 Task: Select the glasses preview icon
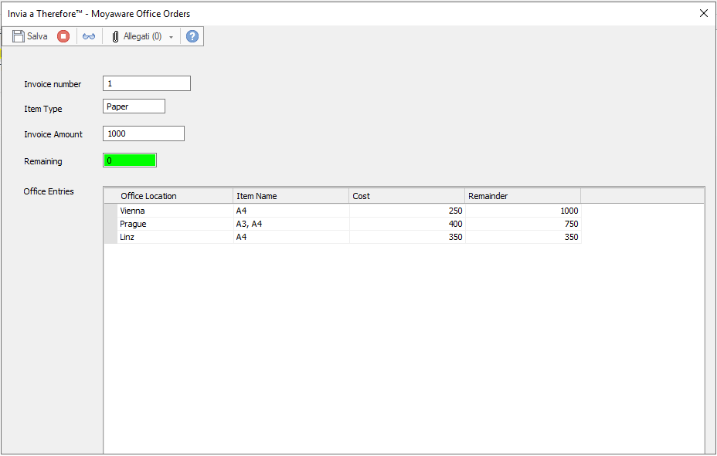tap(89, 35)
